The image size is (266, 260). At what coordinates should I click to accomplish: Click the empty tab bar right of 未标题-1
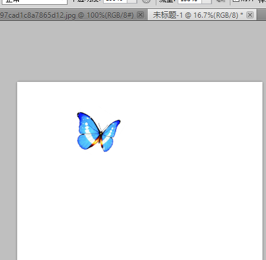tap(261, 15)
